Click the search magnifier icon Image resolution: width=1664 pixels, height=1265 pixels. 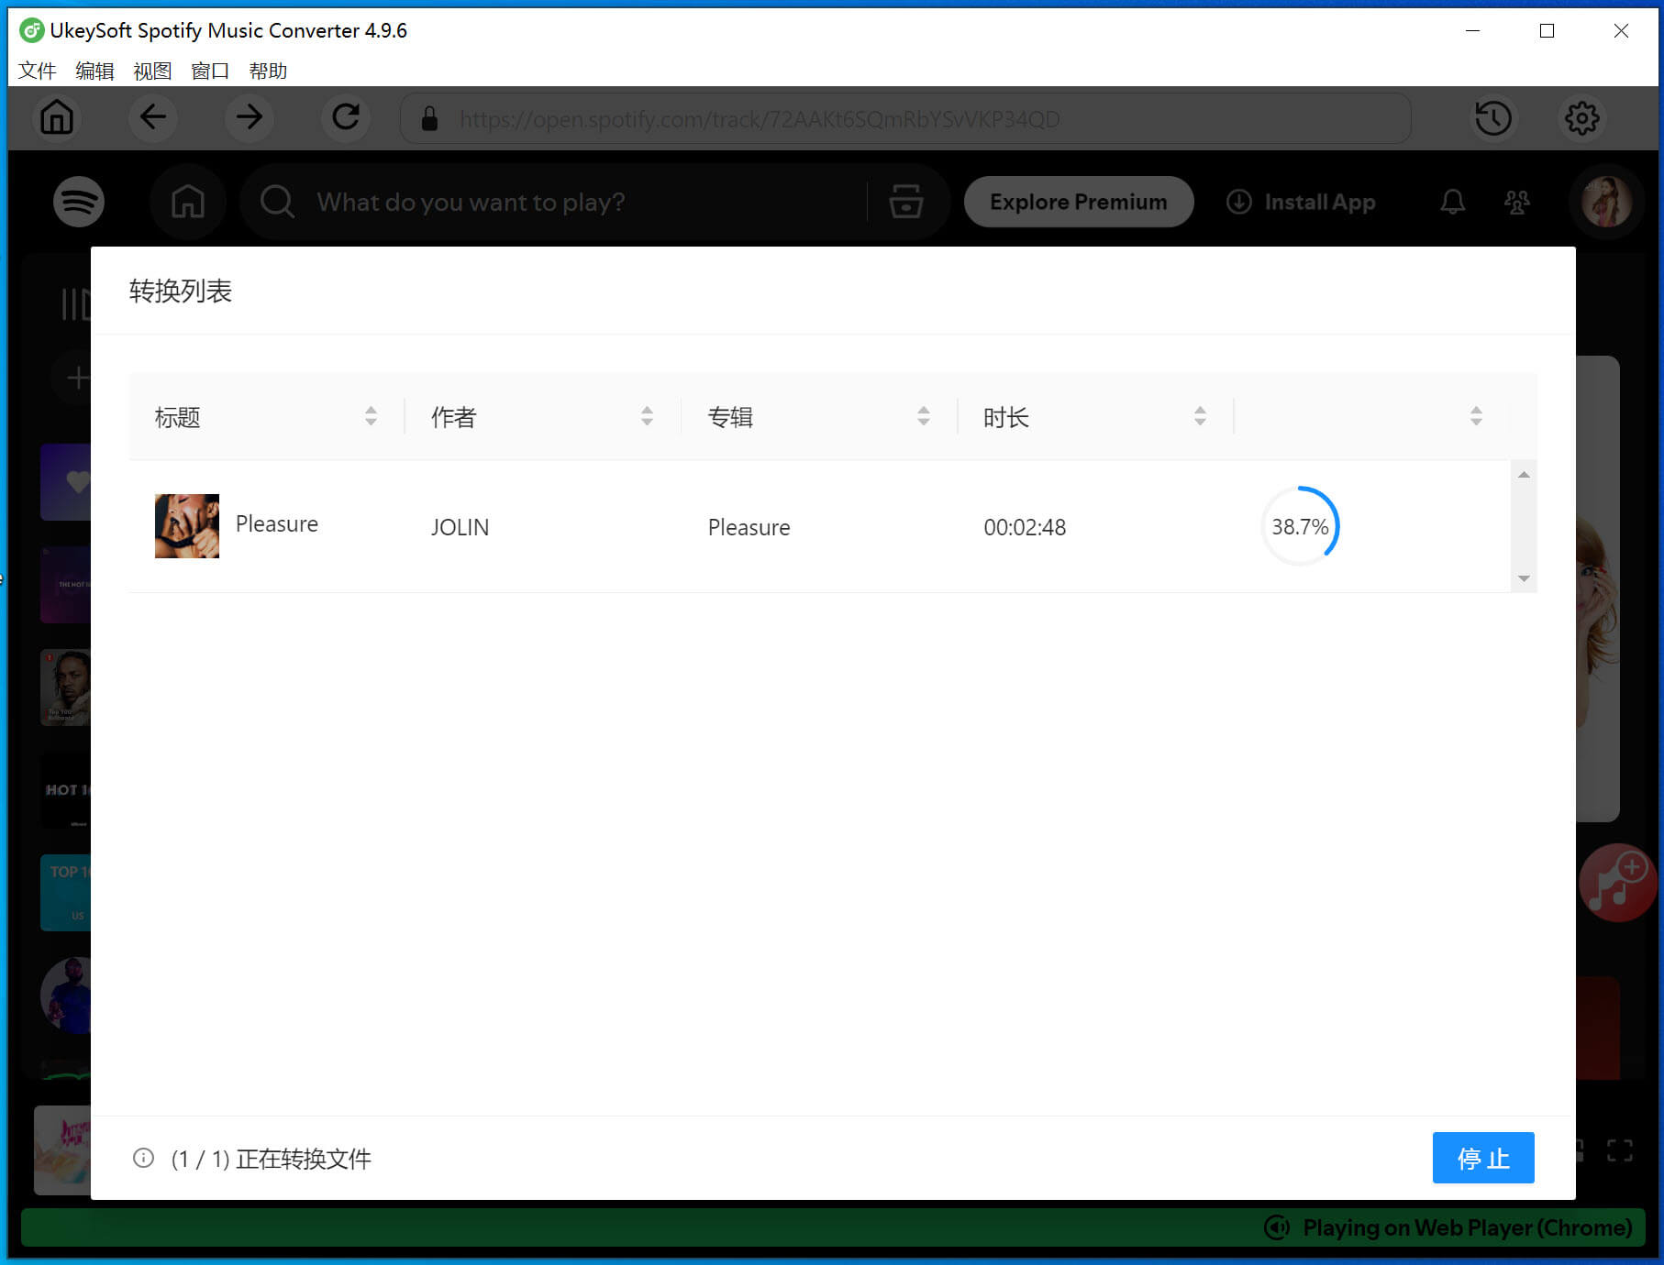pos(277,202)
